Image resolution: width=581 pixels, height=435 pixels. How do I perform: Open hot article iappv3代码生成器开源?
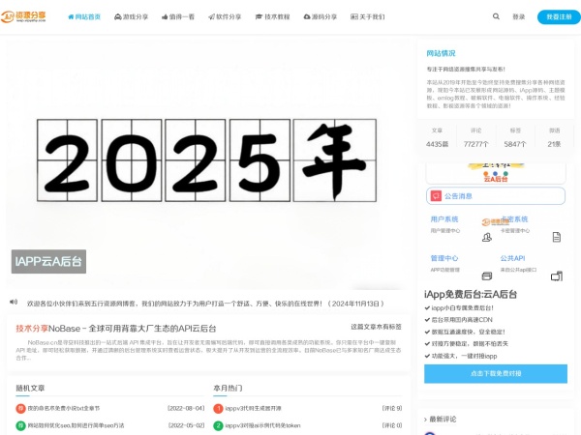click(x=253, y=408)
